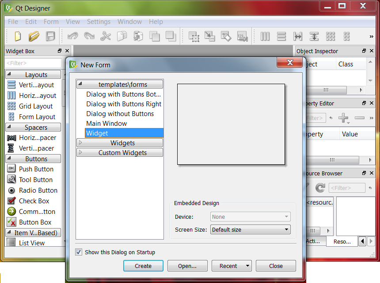Click the Object Inspector horizontal scrollbar
The image size is (380, 283).
click(x=326, y=90)
